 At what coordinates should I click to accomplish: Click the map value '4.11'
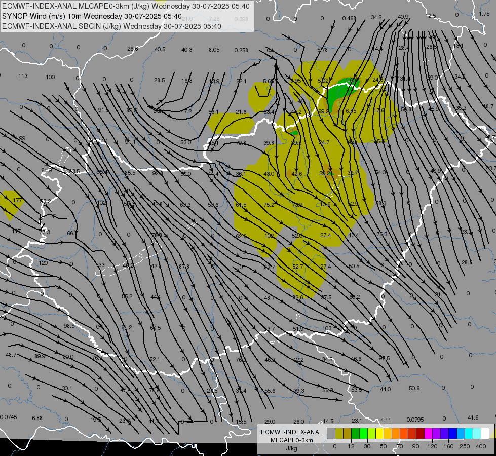pos(386,420)
